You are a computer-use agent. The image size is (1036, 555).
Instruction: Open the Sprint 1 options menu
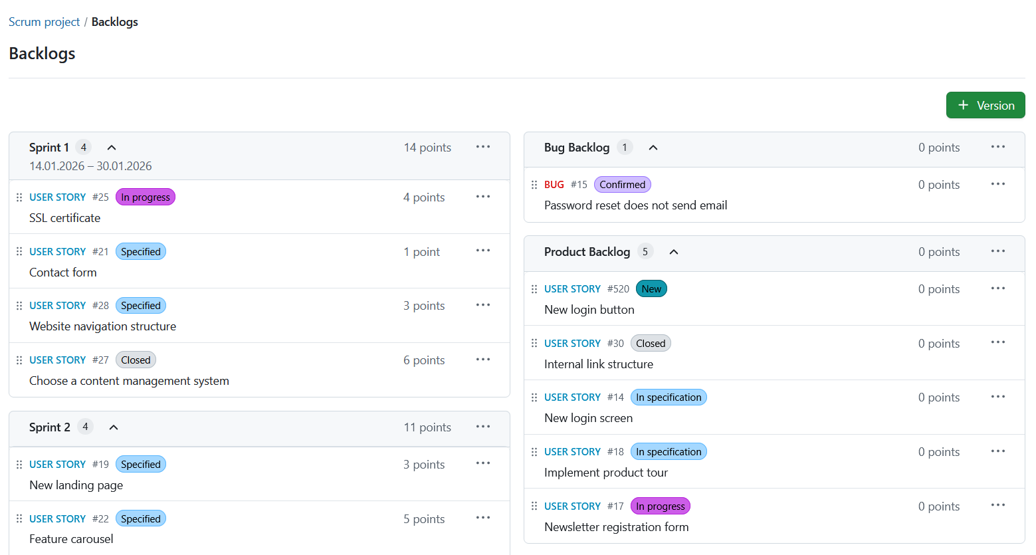pos(483,147)
